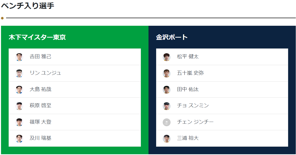This screenshot has height=155, width=296.
Task: Click the avatar photo beside リン ユンジュ
Action: [19, 73]
